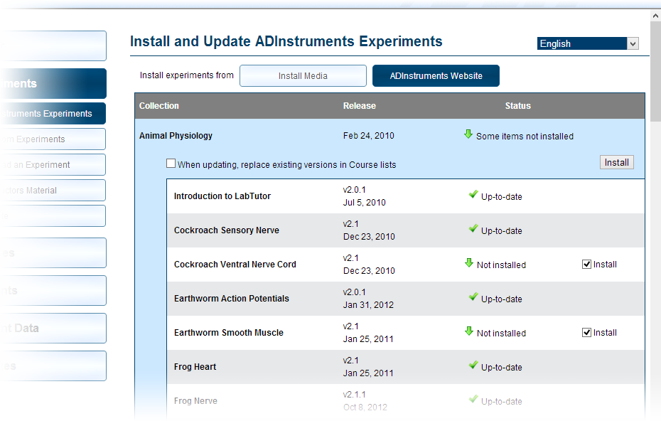Click the Install Media button
This screenshot has width=661, height=421.
click(x=303, y=75)
